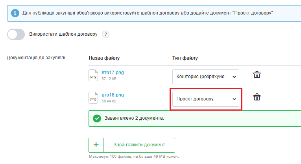Click the png file icon beside вто16.png

click(x=93, y=97)
